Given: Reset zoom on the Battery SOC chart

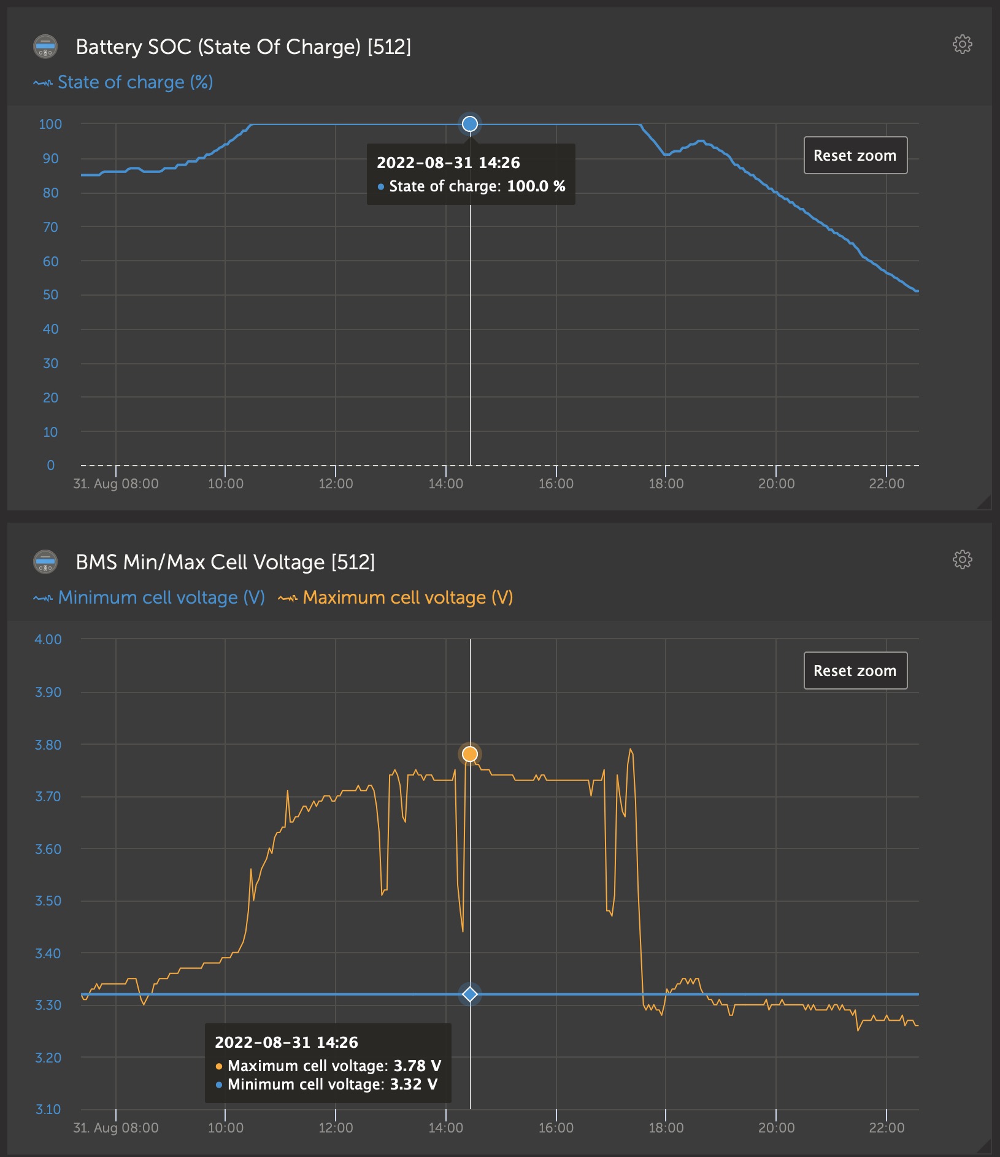Looking at the screenshot, I should tap(855, 155).
